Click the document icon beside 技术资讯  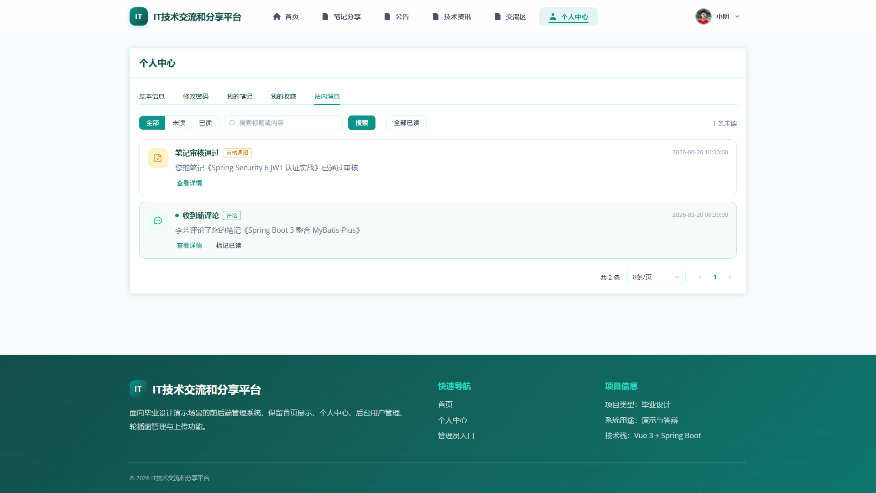point(435,16)
